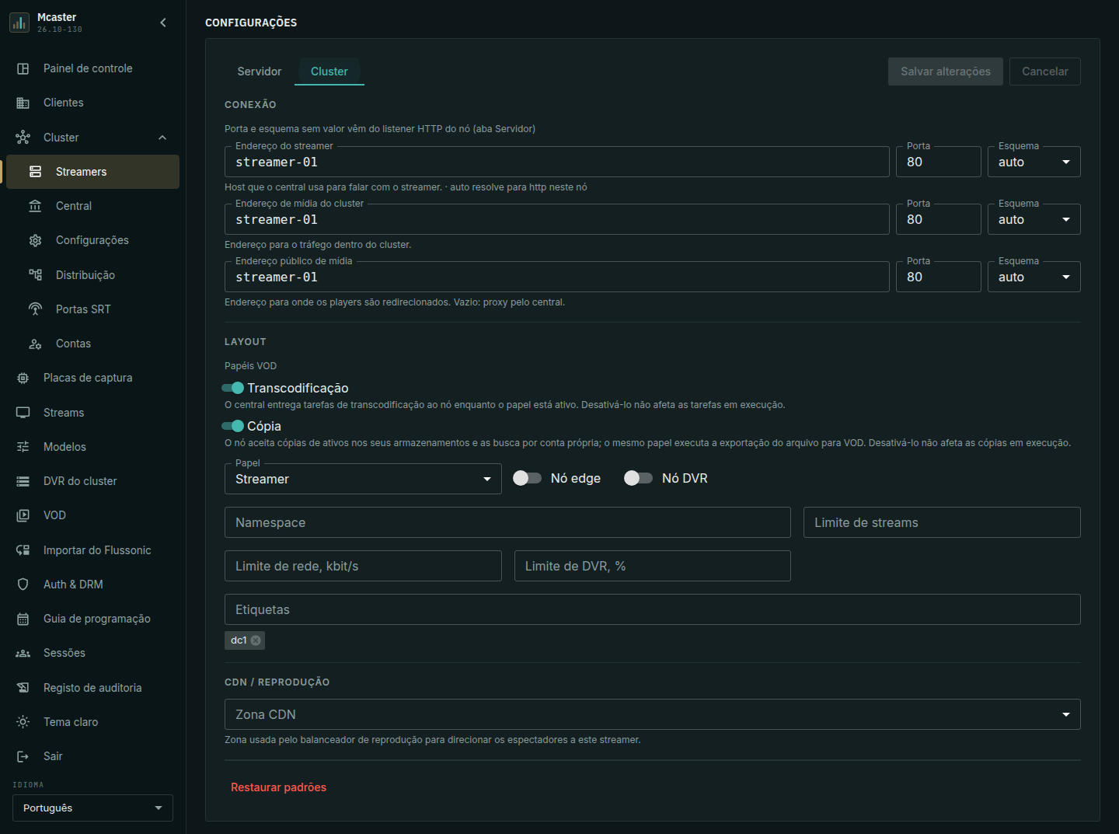
Task: Click the Portas SRT antenna icon
Action: pos(36,309)
